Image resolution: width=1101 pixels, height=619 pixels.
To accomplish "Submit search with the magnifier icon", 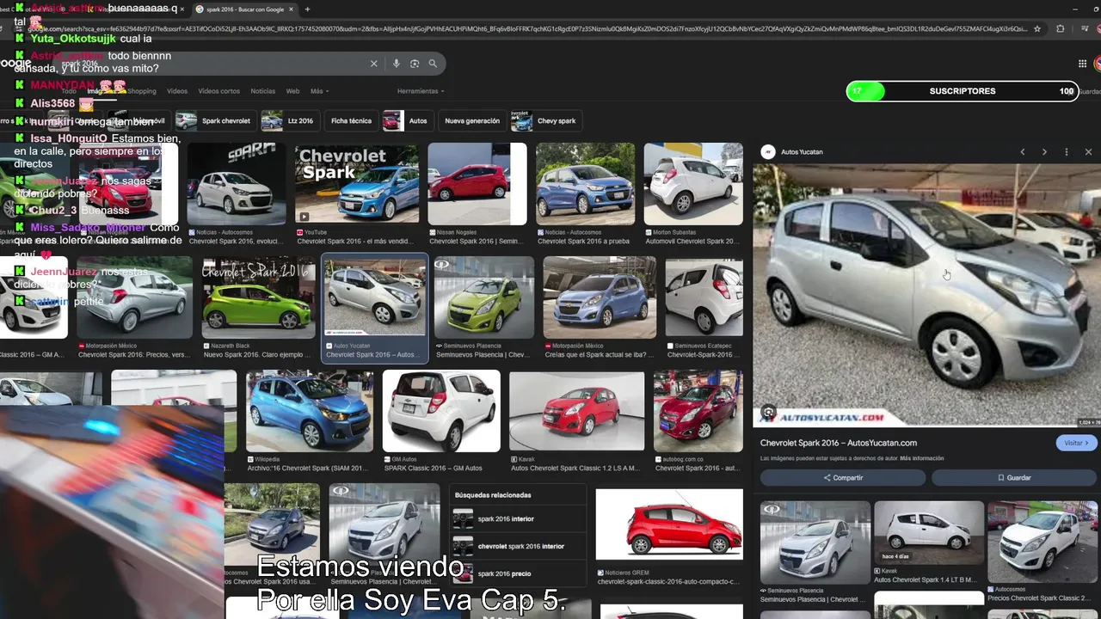I will [433, 64].
